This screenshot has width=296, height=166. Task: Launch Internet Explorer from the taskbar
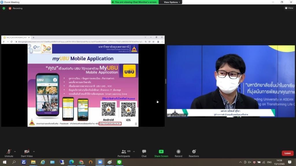click(x=43, y=162)
